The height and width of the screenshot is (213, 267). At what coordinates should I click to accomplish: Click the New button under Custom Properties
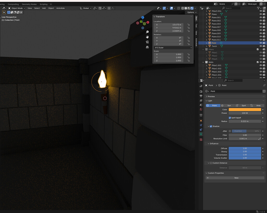tap(236, 178)
